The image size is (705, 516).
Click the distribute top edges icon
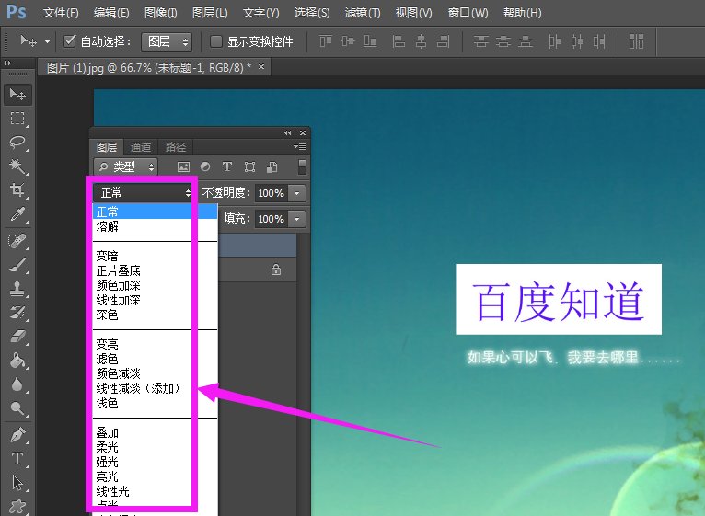[480, 41]
